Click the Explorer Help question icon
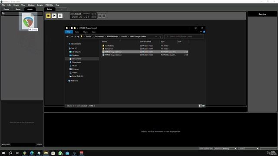 pyautogui.click(x=204, y=32)
